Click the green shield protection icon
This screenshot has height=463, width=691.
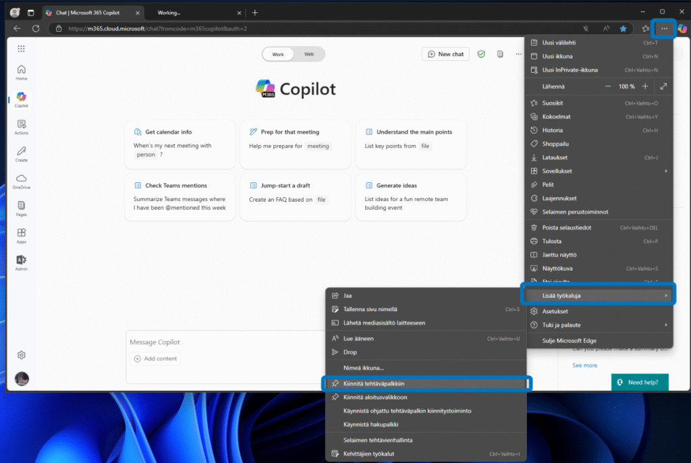(x=481, y=54)
